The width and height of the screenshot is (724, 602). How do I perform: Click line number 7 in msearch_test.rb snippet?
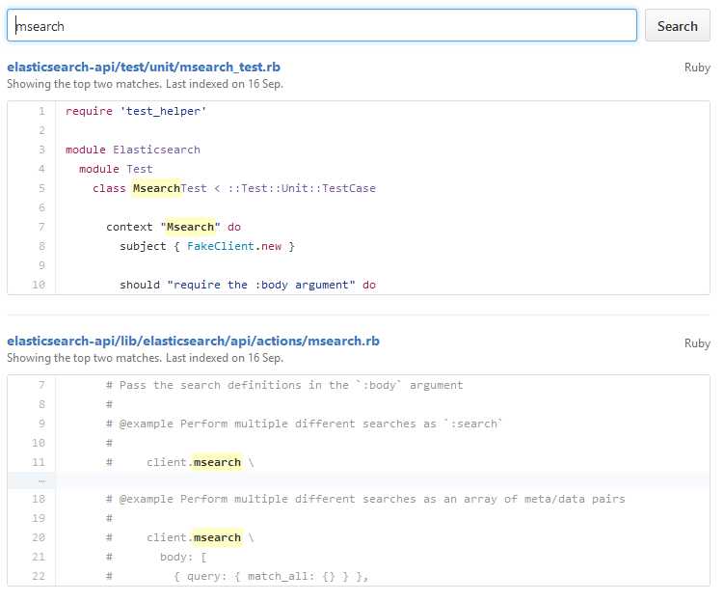pyautogui.click(x=41, y=227)
